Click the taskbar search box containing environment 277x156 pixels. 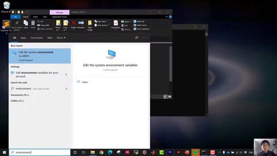40,152
